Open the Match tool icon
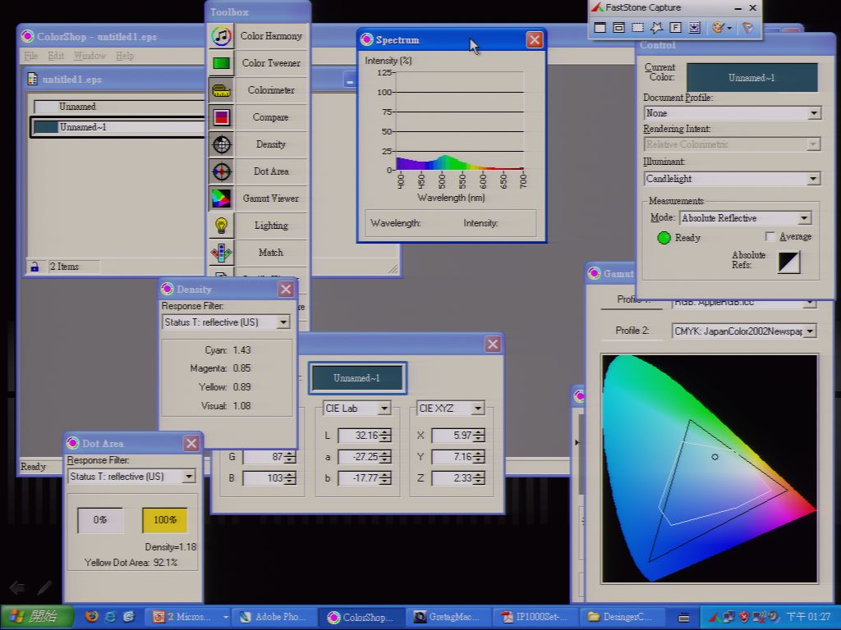This screenshot has width=841, height=630. point(221,253)
